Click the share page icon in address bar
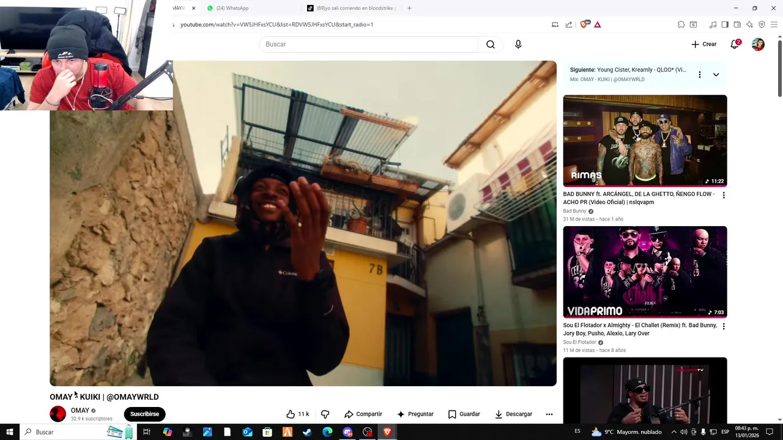Screen dimensions: 783x440 point(569,24)
